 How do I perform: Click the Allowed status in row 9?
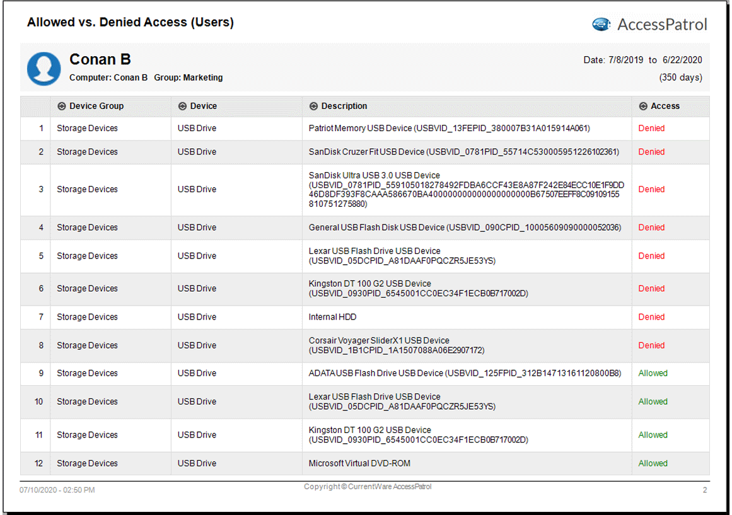click(653, 373)
